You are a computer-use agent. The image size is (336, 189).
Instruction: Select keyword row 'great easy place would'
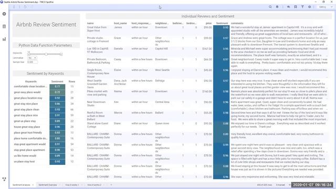[27, 92]
